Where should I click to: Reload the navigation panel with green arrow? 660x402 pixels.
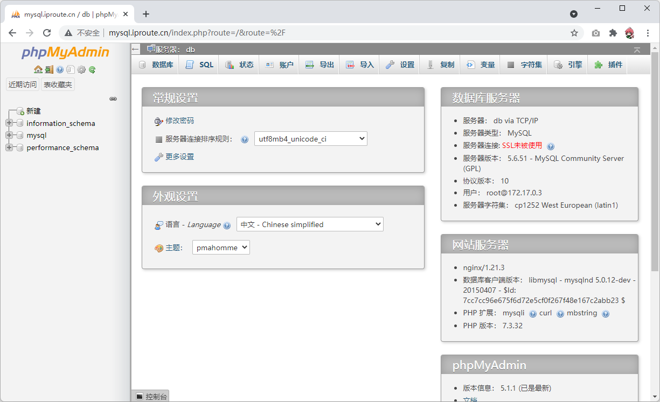pos(92,69)
